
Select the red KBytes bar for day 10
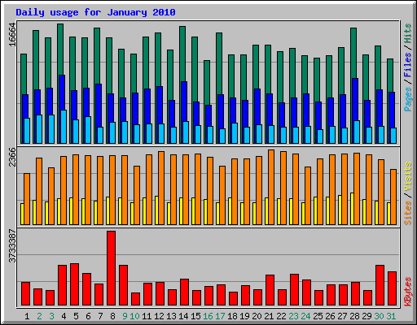[x=135, y=299]
